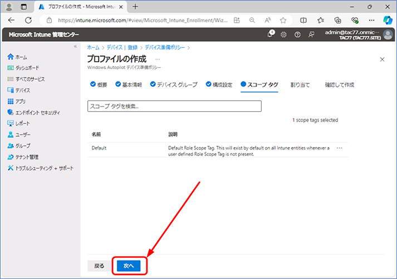
Task: Click the 名前 column header
Action: 96,134
